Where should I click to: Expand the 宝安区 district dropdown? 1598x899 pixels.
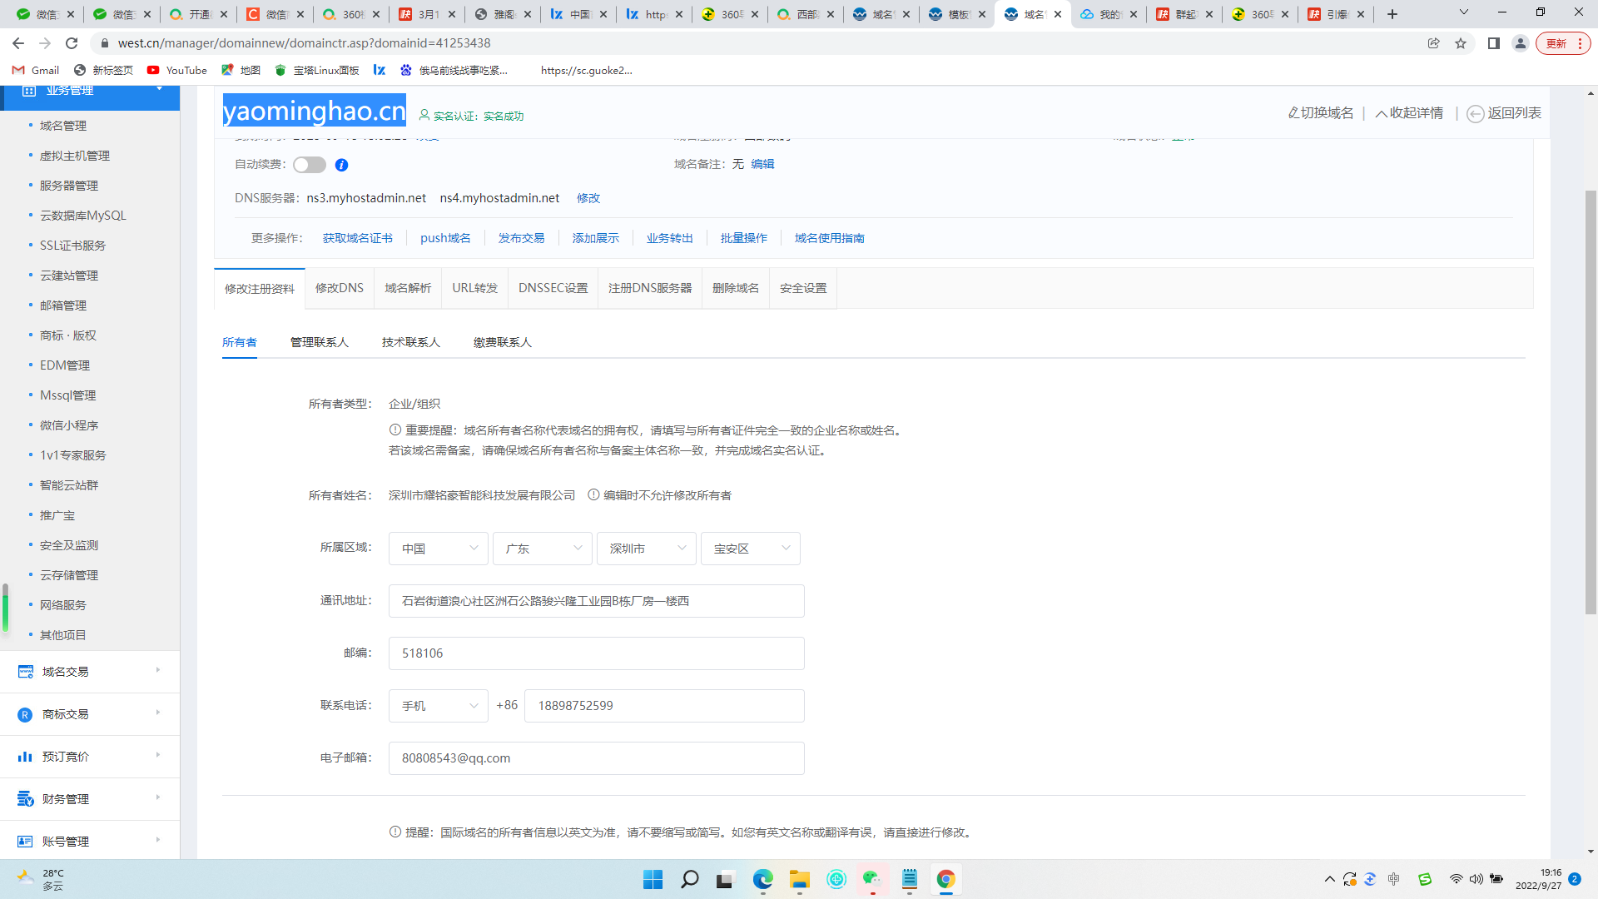click(x=750, y=549)
